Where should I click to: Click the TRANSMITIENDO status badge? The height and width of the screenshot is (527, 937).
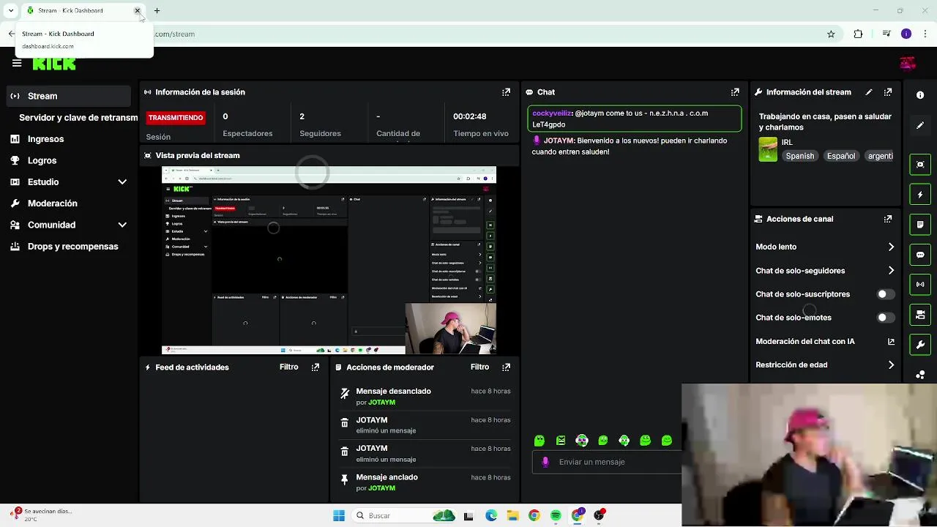[176, 118]
